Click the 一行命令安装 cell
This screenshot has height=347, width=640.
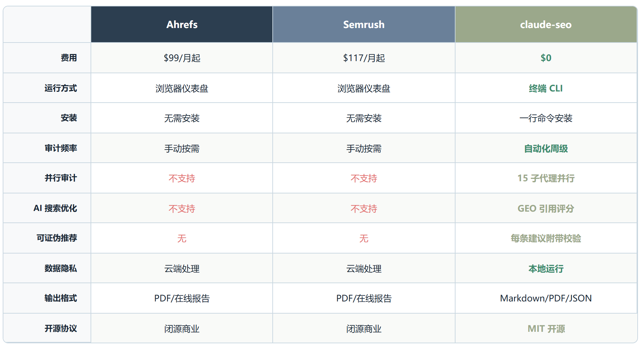(546, 118)
